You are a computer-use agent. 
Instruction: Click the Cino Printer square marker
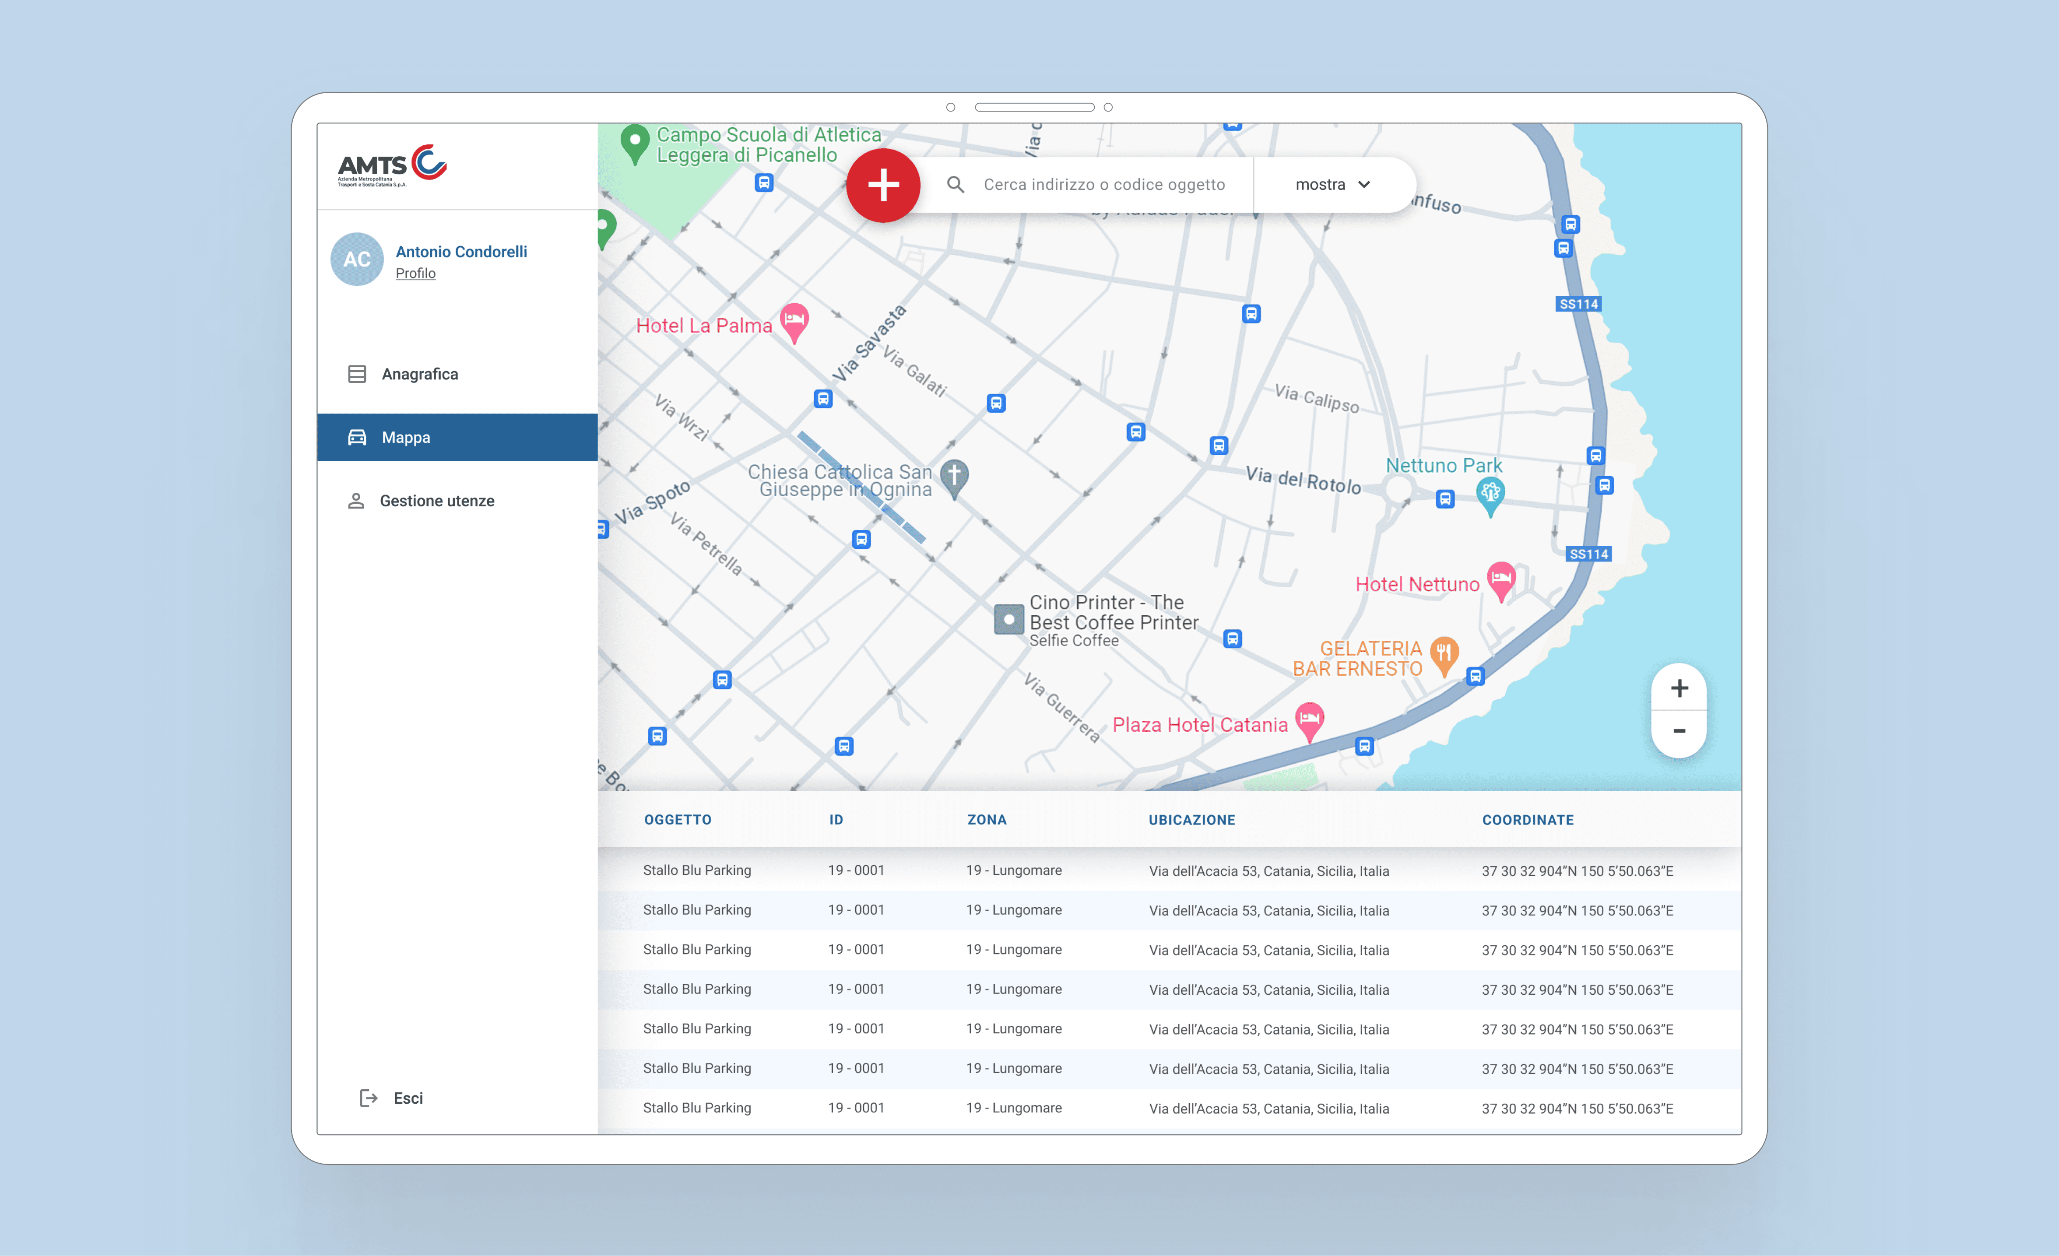(1008, 620)
